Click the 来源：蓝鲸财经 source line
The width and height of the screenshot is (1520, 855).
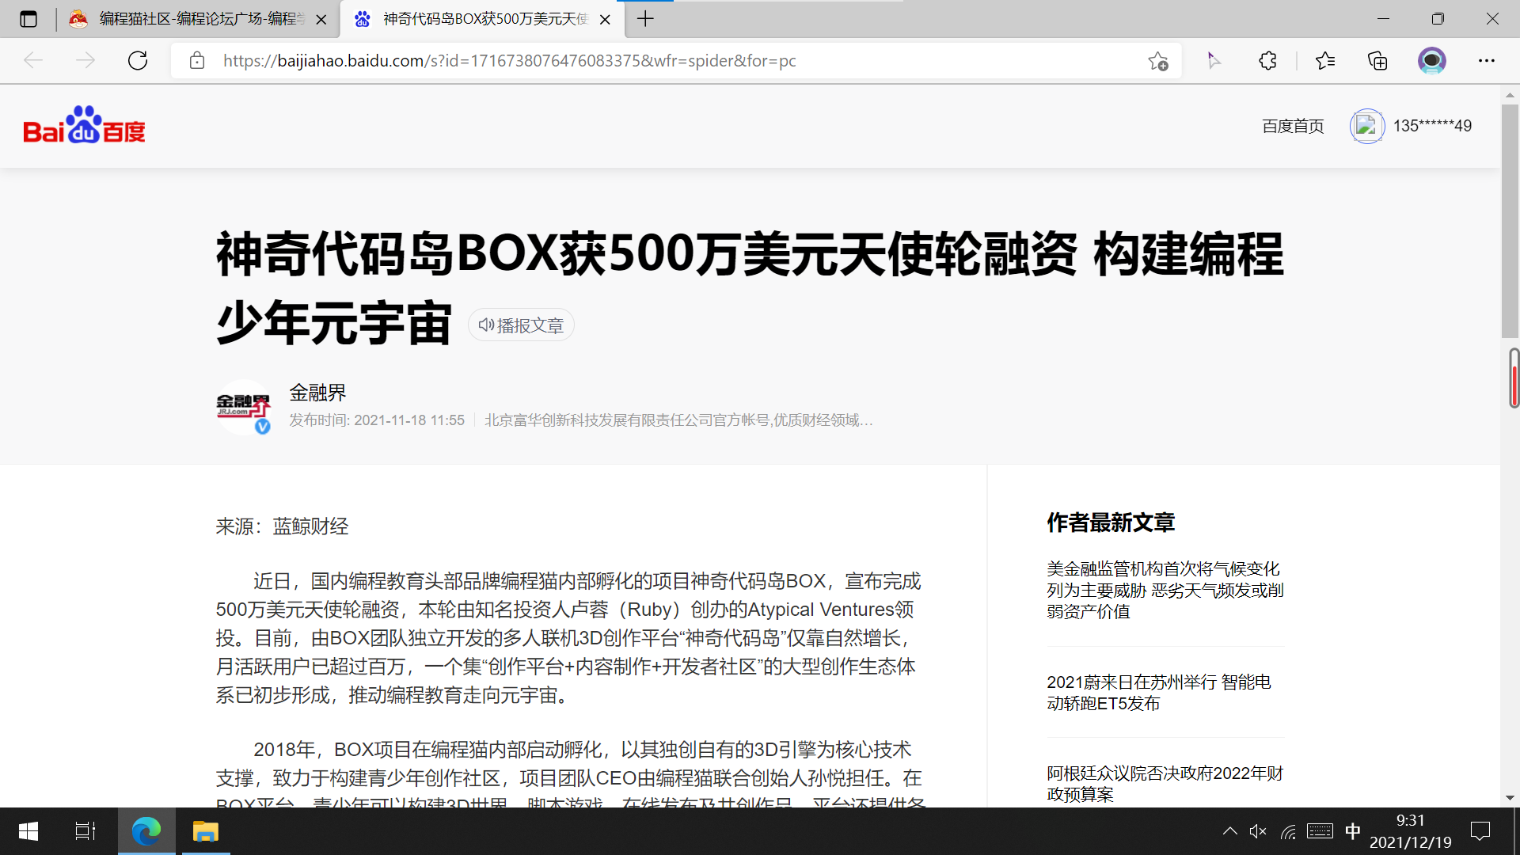282,526
